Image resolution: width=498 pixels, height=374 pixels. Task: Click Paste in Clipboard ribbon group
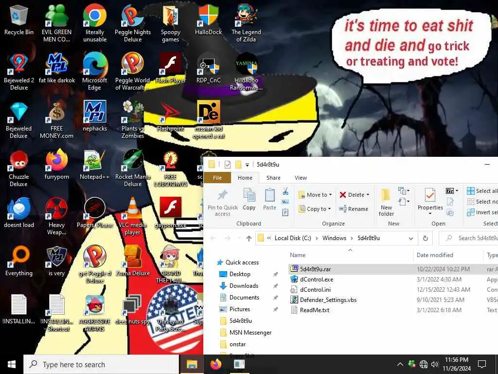click(269, 199)
